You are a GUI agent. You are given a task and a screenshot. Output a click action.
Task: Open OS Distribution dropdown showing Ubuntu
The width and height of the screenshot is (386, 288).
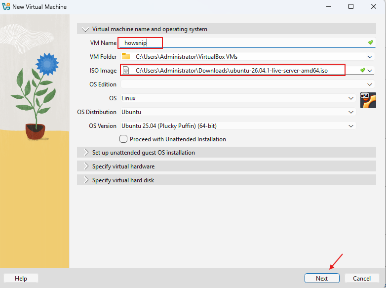click(x=238, y=112)
